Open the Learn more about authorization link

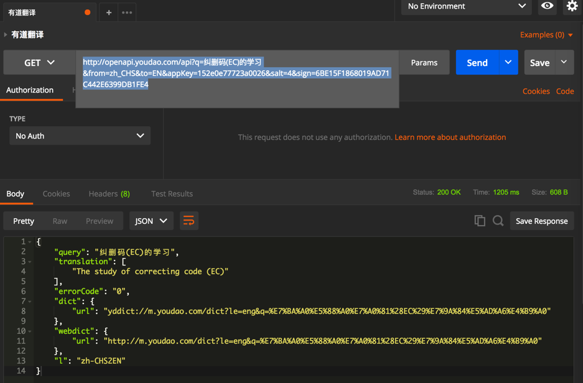pyautogui.click(x=450, y=137)
